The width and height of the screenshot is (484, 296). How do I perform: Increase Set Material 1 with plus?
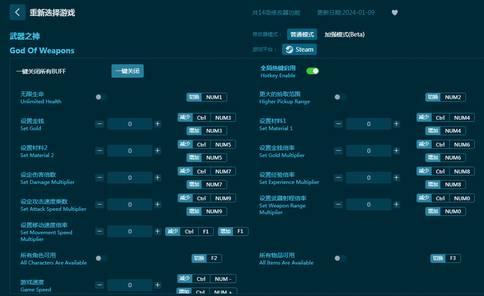click(x=396, y=124)
